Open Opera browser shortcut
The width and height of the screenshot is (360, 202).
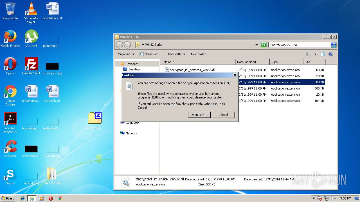[x=10, y=66]
